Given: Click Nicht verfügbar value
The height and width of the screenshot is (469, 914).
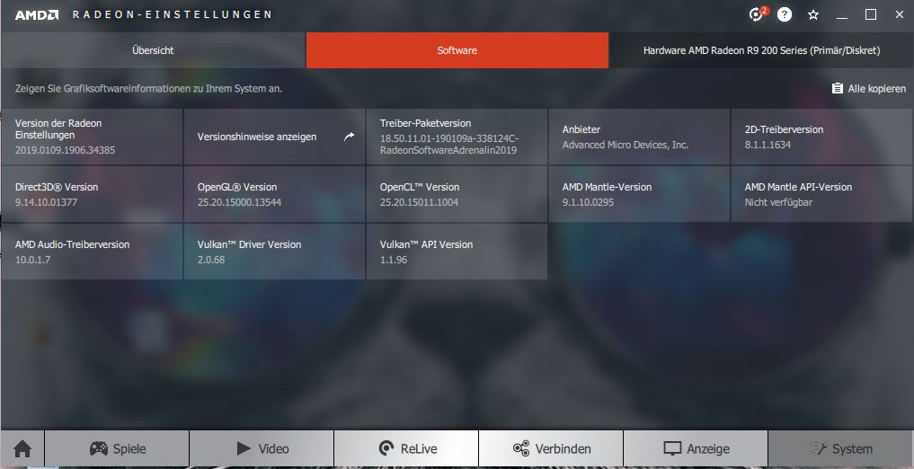Looking at the screenshot, I should click(779, 202).
